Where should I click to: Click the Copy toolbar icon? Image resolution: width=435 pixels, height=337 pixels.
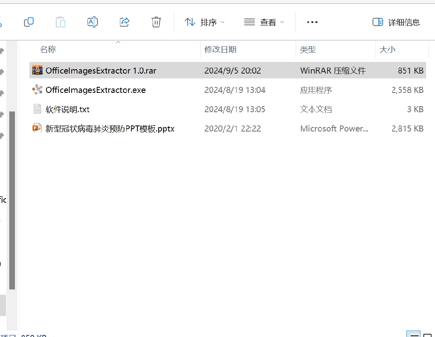point(29,22)
